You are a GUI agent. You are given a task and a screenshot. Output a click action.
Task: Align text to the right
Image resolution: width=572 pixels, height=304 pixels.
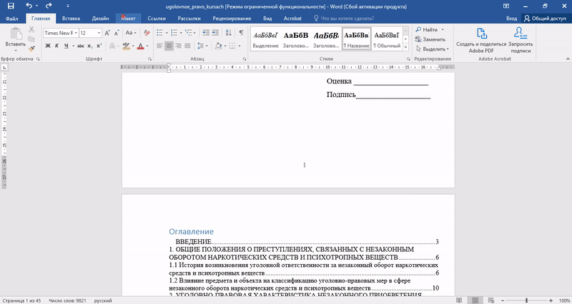tap(178, 46)
